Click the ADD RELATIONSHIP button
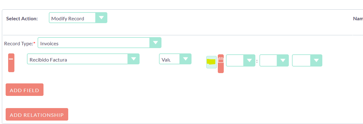 37,114
